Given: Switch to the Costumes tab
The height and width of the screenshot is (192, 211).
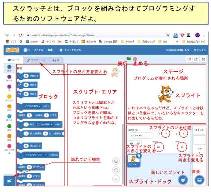Looking at the screenshot, I should coord(36,60).
